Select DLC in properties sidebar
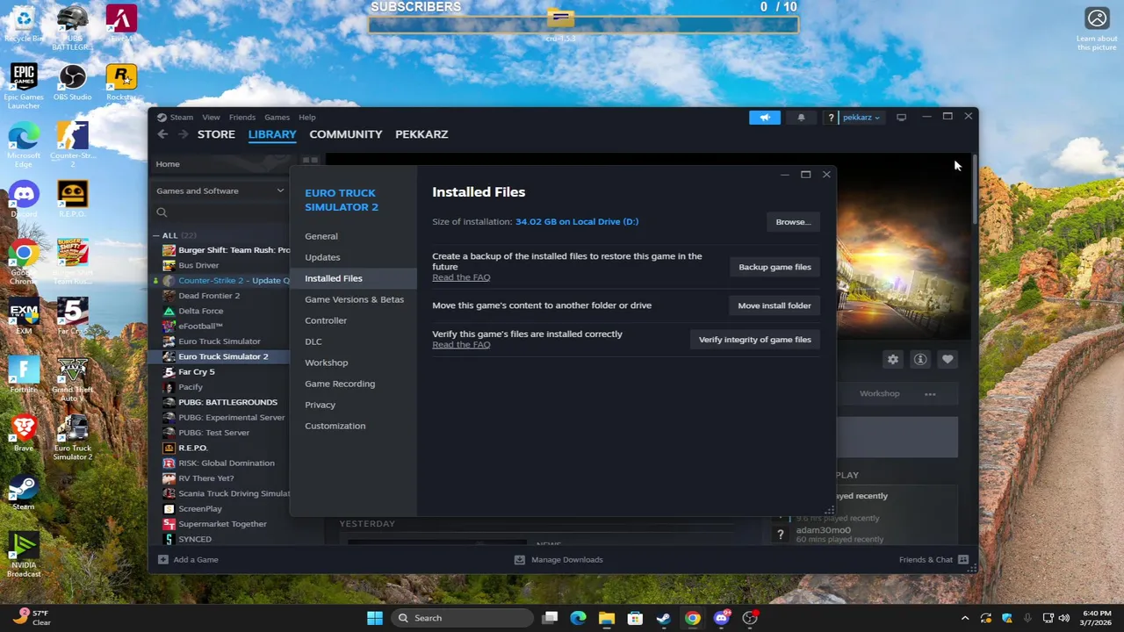The image size is (1124, 632). [313, 341]
